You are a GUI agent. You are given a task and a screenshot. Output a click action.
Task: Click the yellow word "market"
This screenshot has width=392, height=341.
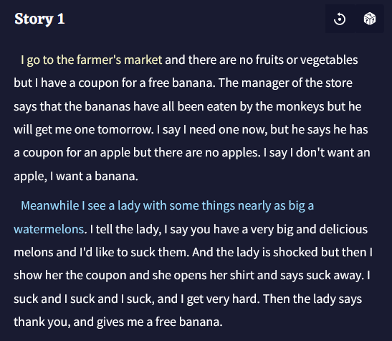(143, 60)
